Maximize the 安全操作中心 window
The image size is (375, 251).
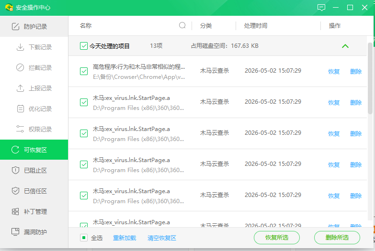(x=350, y=7)
